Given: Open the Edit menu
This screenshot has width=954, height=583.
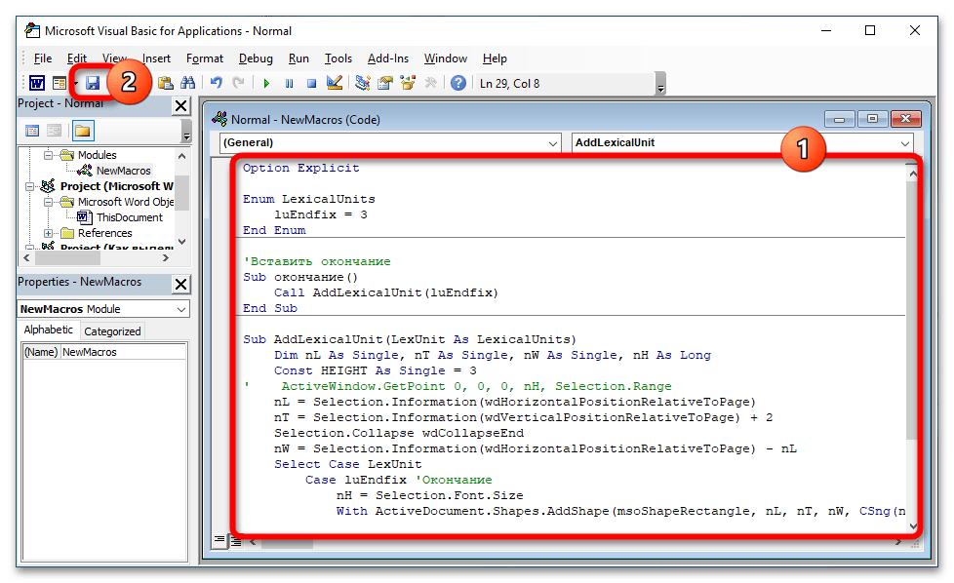Looking at the screenshot, I should point(77,58).
